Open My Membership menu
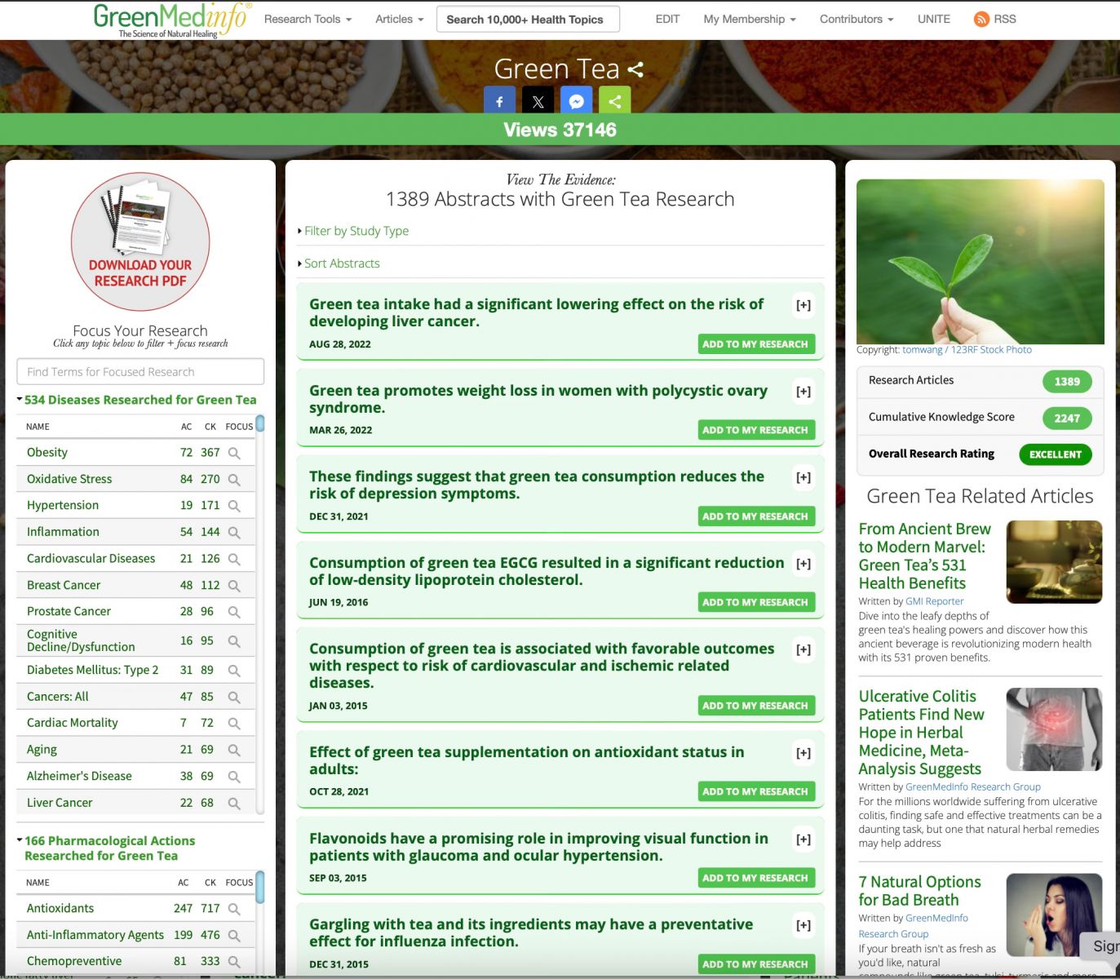1120x979 pixels. tap(750, 19)
